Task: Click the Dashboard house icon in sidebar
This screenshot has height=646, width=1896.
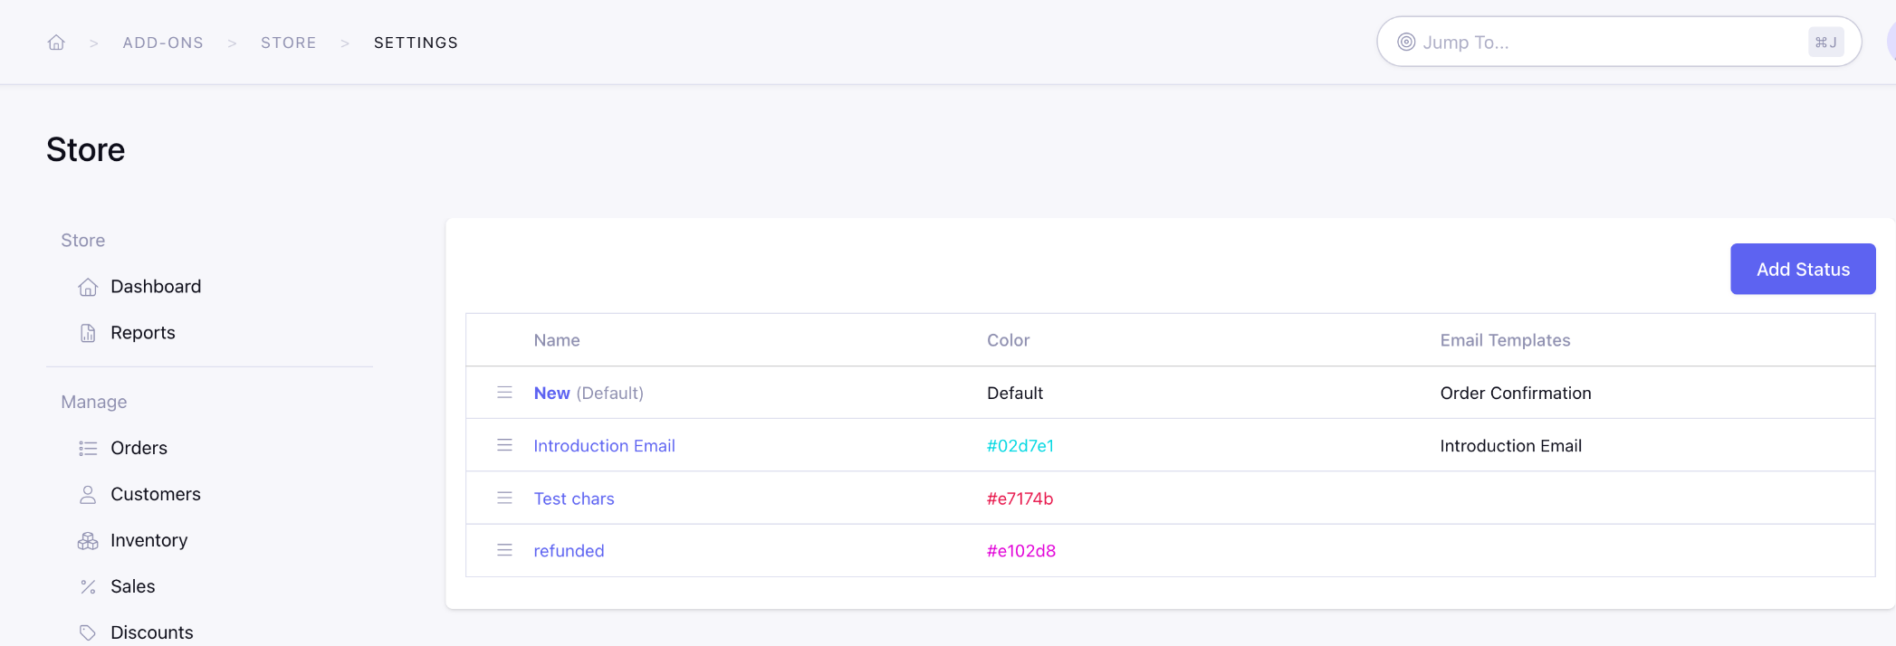Action: [x=88, y=287]
